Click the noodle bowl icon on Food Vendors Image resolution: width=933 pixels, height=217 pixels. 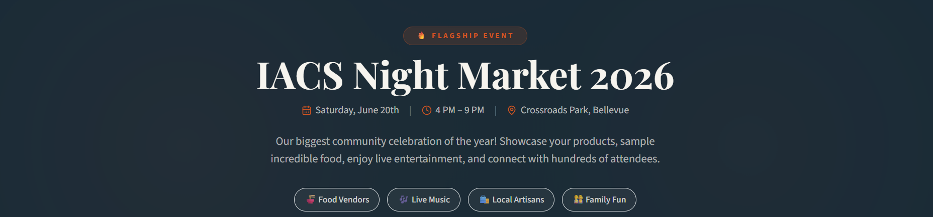311,199
